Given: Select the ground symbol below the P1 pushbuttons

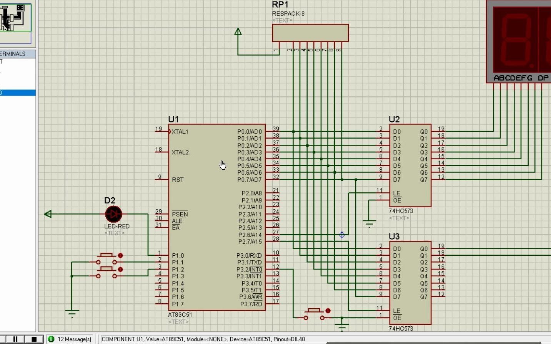Looking at the screenshot, I should tap(72, 314).
